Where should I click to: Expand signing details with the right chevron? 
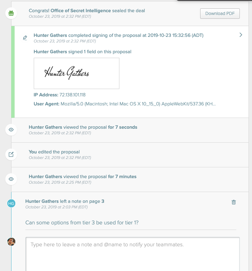(241, 35)
